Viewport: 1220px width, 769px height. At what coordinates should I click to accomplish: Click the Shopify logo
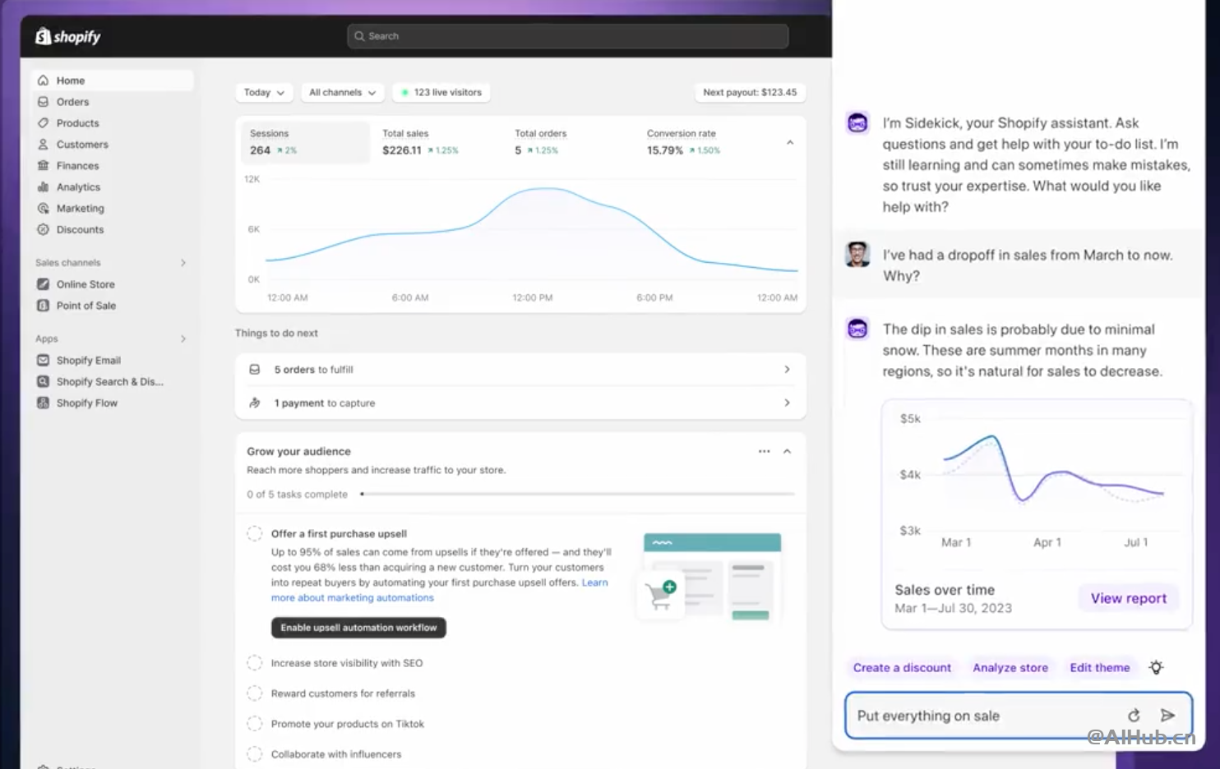[67, 36]
